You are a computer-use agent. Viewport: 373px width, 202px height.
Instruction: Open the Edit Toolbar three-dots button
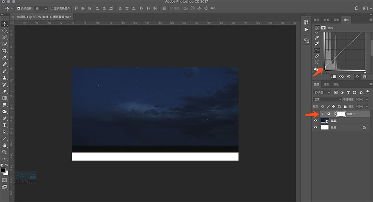click(x=5, y=159)
